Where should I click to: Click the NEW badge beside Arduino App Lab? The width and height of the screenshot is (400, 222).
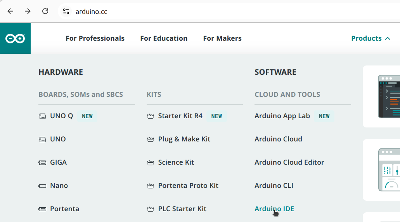(x=324, y=116)
